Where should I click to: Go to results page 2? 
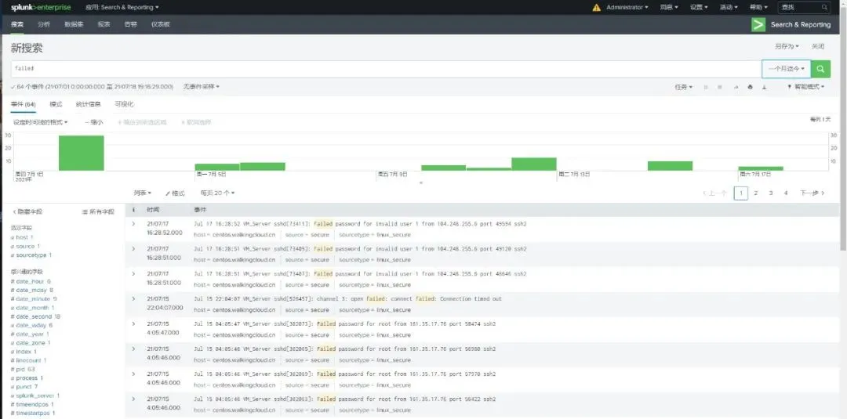pos(756,193)
